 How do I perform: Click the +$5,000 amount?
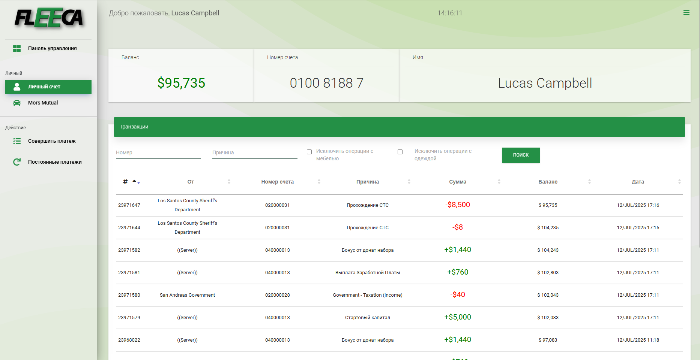tap(458, 317)
